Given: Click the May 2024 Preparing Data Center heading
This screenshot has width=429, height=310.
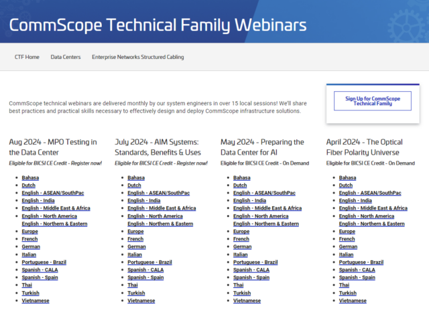Looking at the screenshot, I should (262, 147).
